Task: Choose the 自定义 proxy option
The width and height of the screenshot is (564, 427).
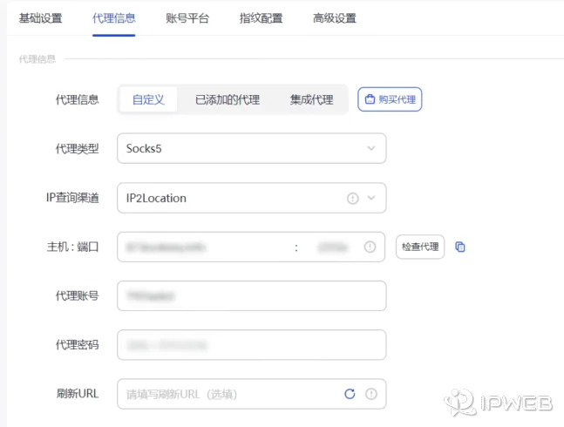Action: 148,99
